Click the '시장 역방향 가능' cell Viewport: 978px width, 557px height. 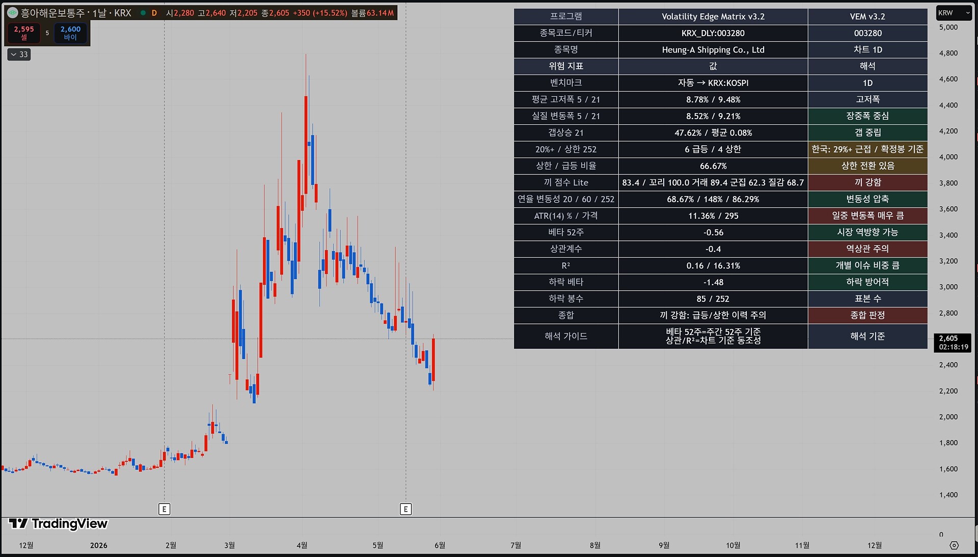[867, 232]
